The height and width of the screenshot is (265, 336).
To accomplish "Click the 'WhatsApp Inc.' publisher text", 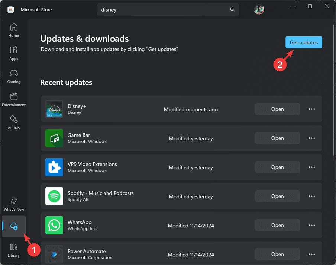I will 82,229.
